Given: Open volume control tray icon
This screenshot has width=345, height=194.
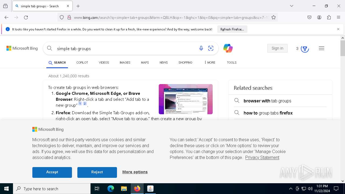Looking at the screenshot, I should 310,189.
